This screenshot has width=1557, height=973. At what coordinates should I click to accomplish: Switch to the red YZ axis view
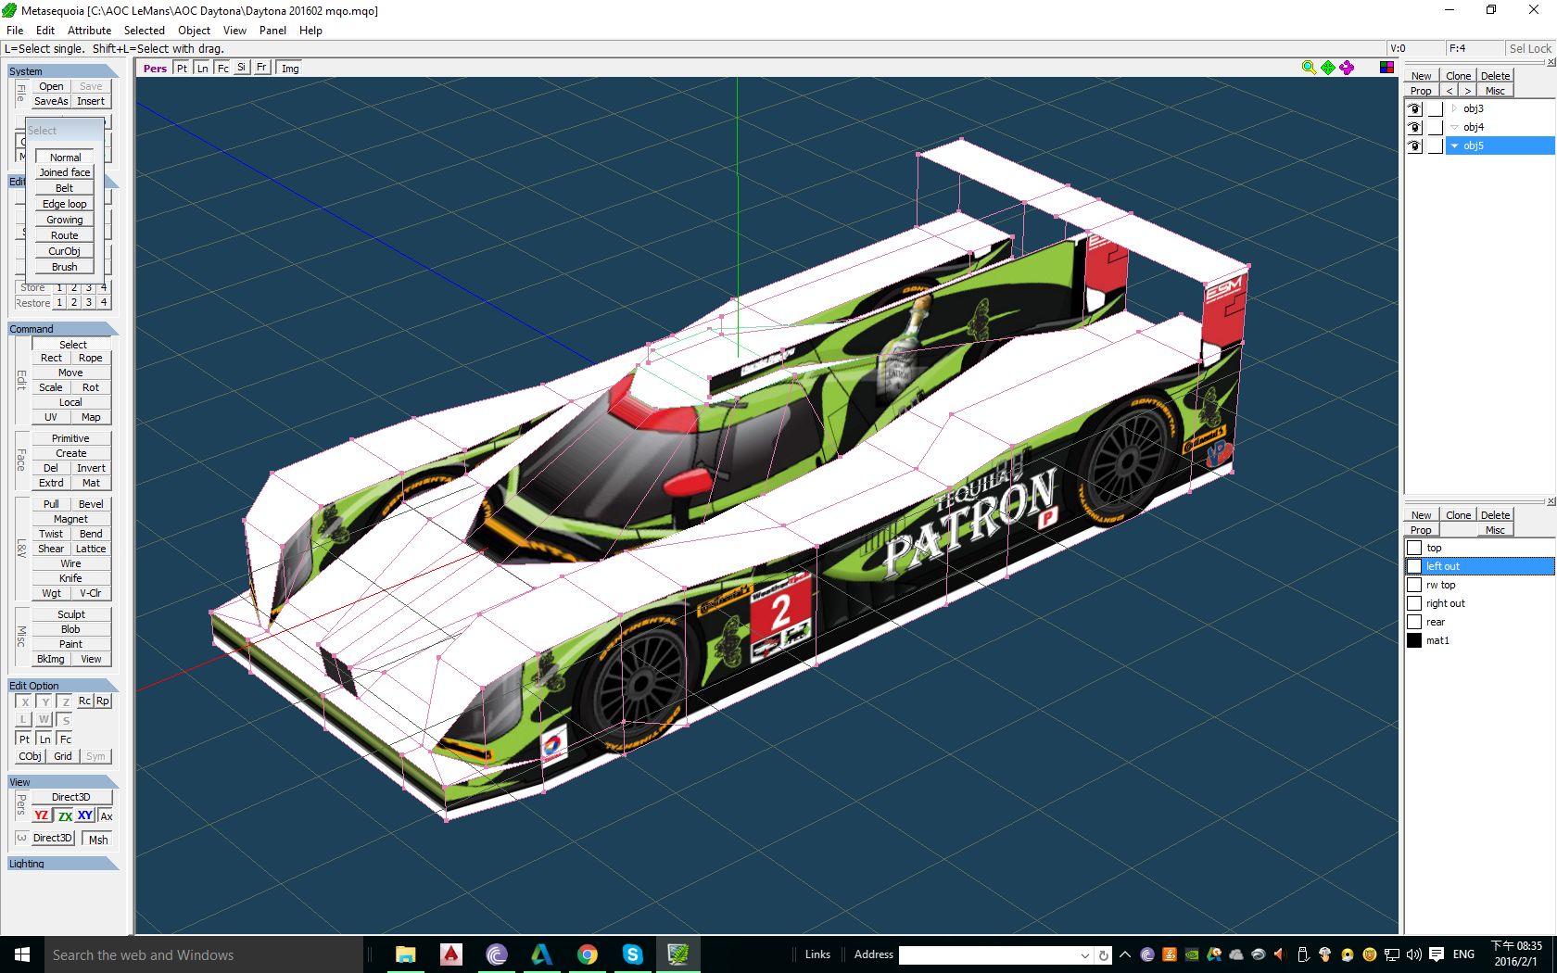[41, 815]
